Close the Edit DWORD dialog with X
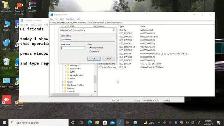224x126 pixels. (113, 30)
